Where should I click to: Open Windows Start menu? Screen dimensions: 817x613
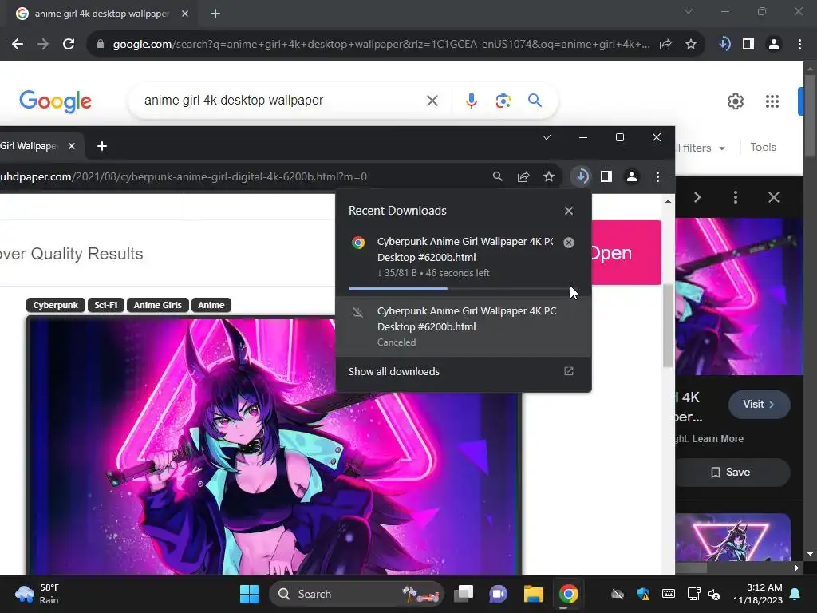(249, 594)
